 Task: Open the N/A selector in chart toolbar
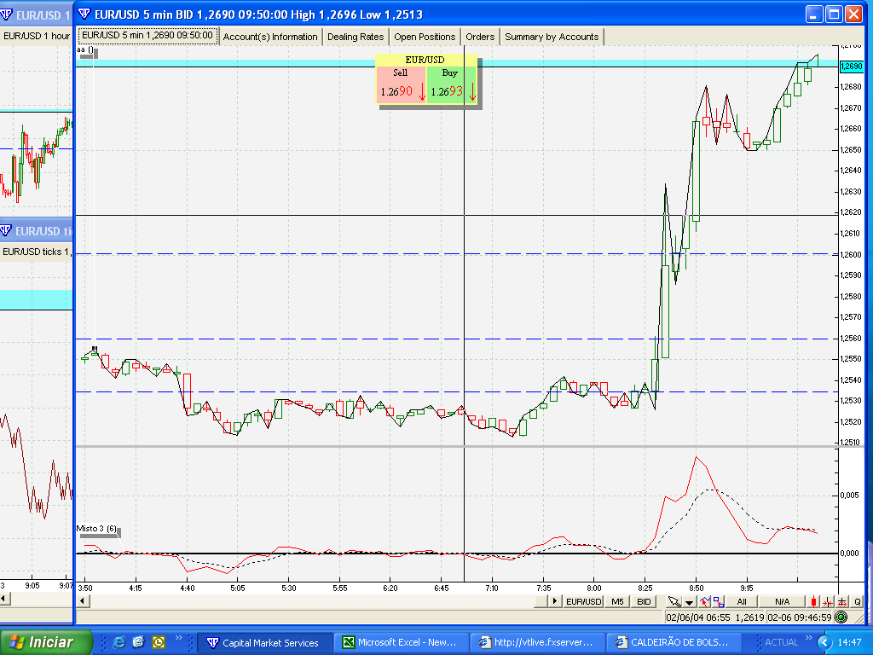coord(783,601)
